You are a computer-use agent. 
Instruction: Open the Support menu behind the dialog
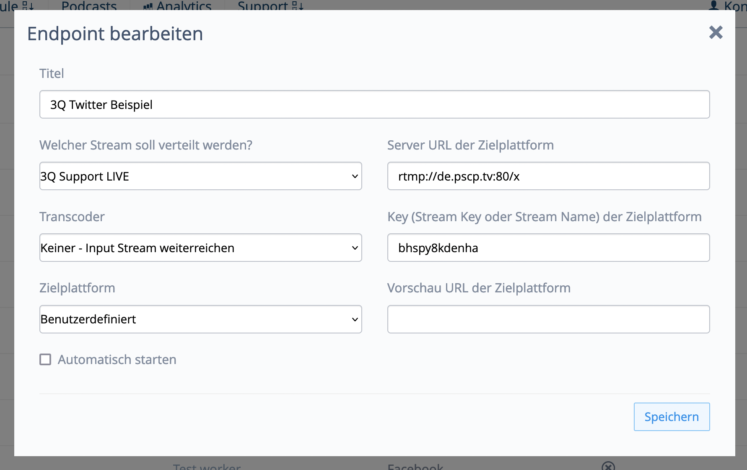[x=270, y=5]
